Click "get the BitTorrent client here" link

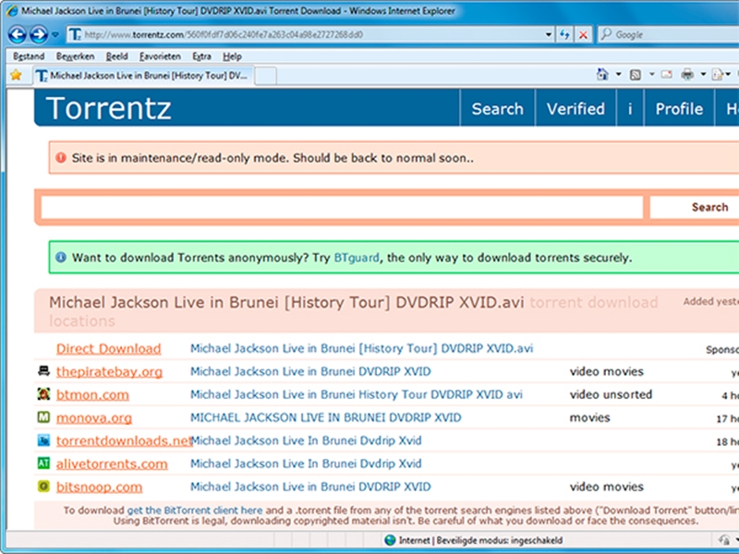click(x=195, y=511)
